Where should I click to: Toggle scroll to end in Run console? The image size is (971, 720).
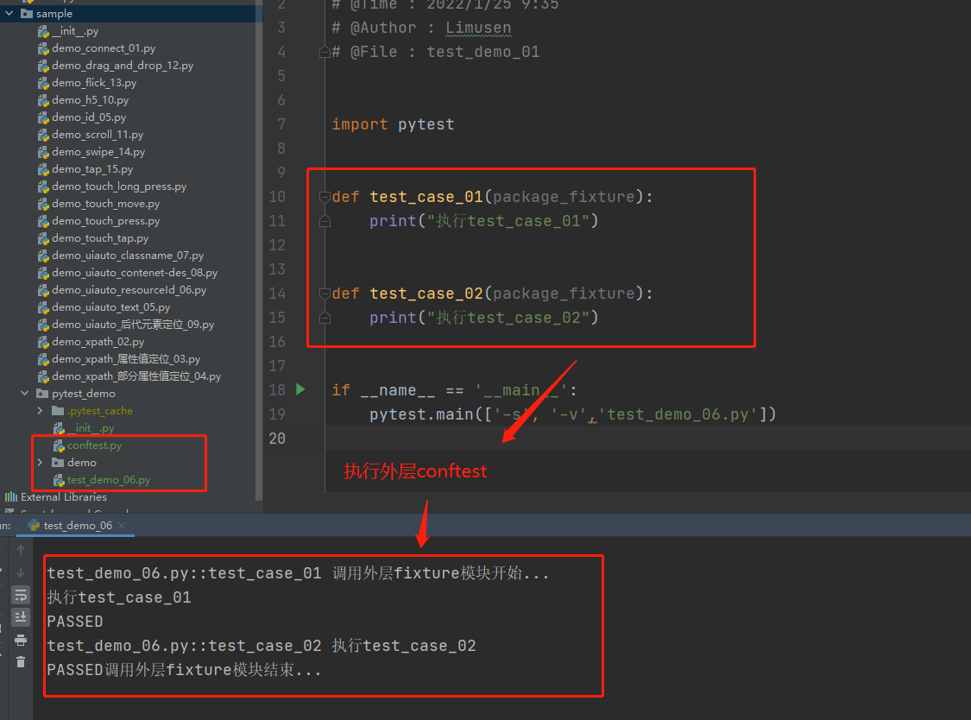(x=21, y=617)
